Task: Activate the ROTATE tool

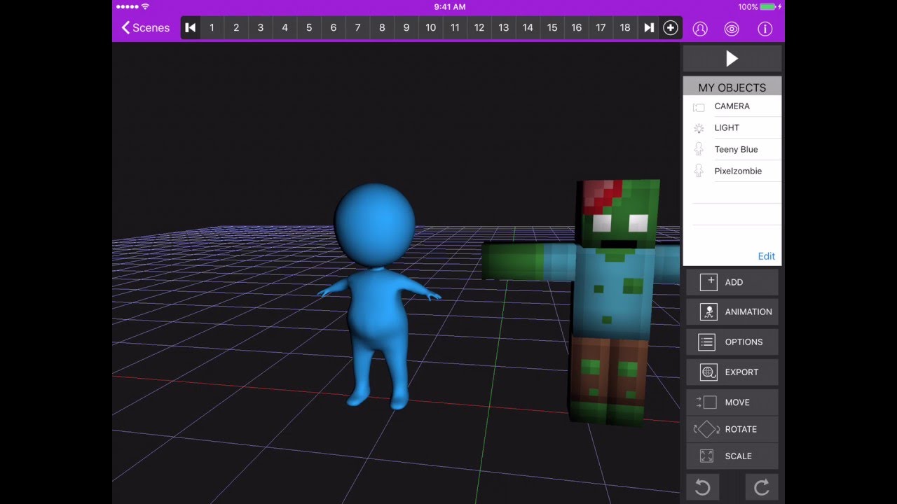Action: click(732, 429)
